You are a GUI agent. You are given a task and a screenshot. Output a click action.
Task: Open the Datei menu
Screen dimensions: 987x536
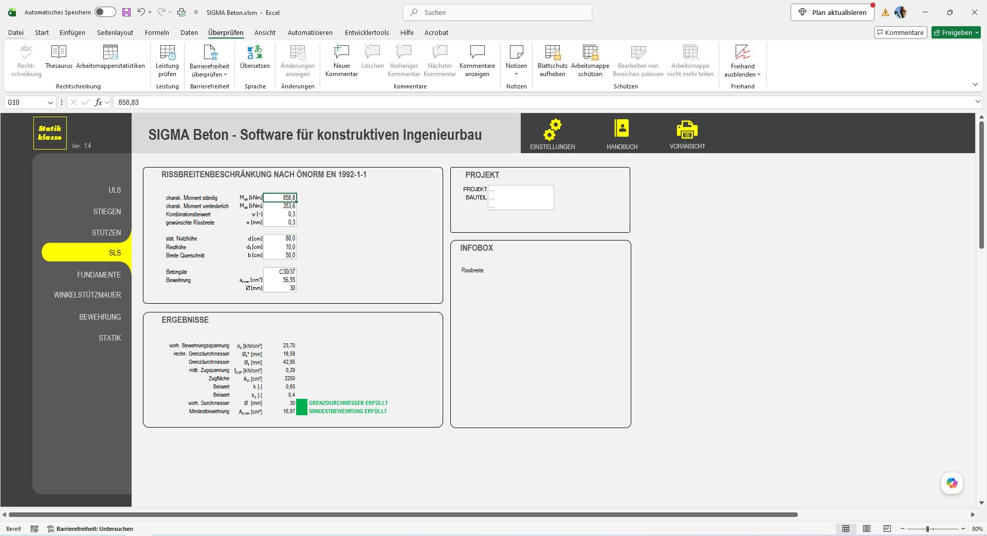click(16, 32)
